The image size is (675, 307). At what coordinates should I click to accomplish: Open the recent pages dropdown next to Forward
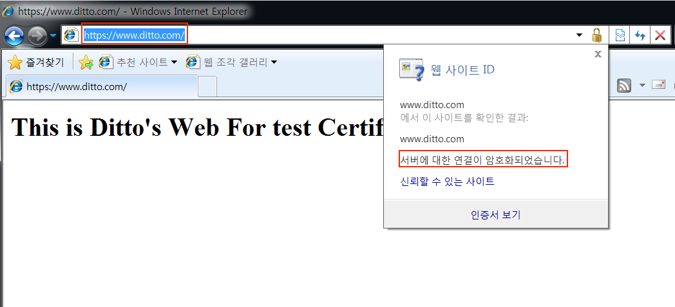pyautogui.click(x=53, y=35)
